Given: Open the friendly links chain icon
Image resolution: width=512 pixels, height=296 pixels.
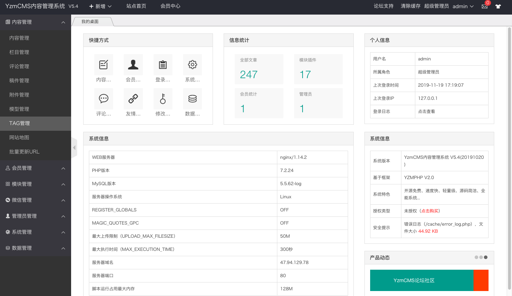Looking at the screenshot, I should tap(133, 99).
